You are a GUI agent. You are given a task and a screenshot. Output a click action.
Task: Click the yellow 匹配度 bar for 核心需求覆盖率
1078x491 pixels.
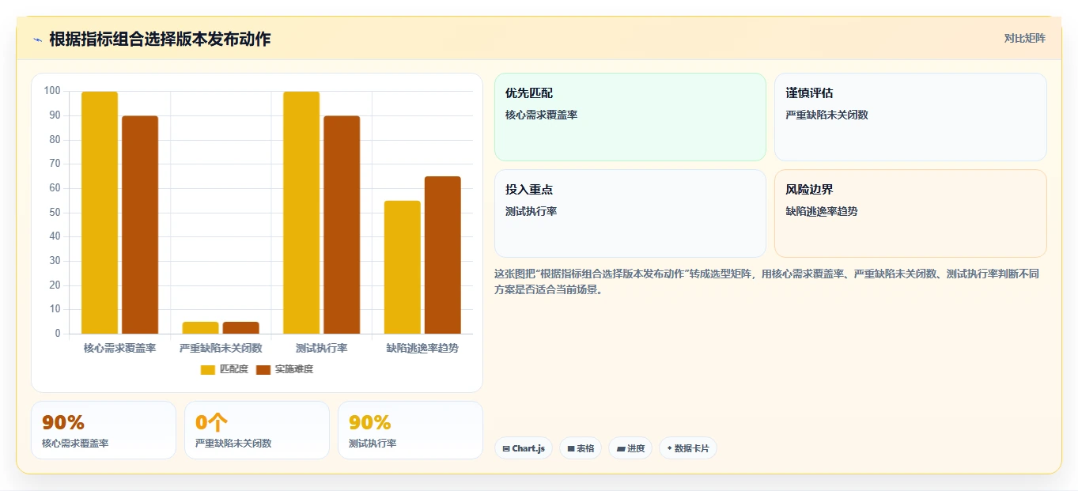click(100, 213)
